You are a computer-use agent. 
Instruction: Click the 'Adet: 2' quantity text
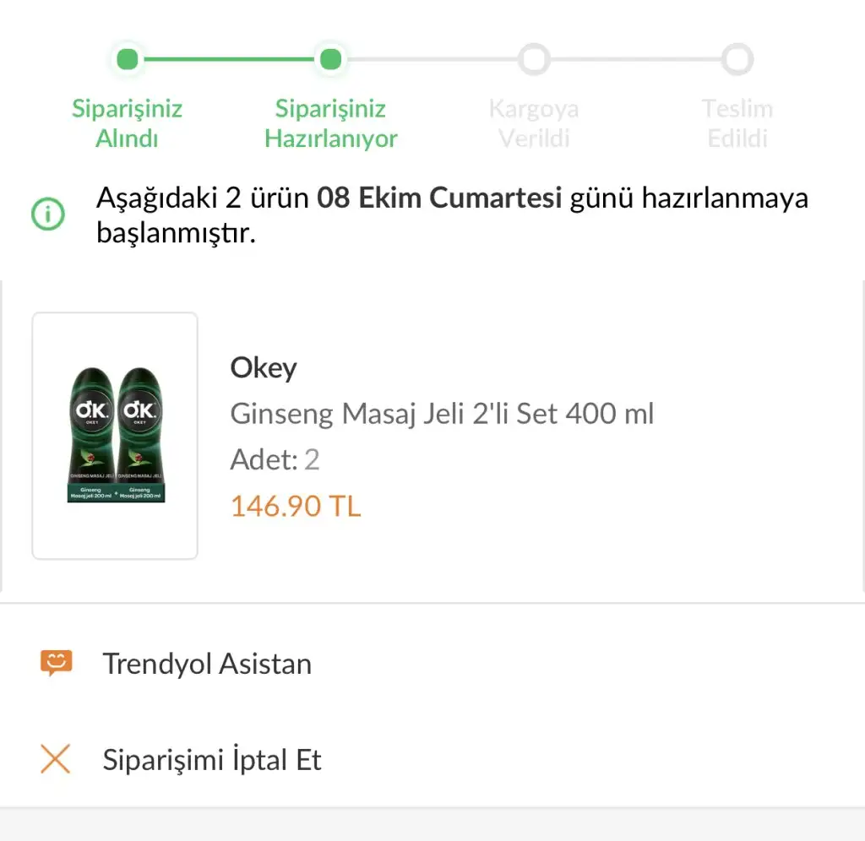coord(275,460)
